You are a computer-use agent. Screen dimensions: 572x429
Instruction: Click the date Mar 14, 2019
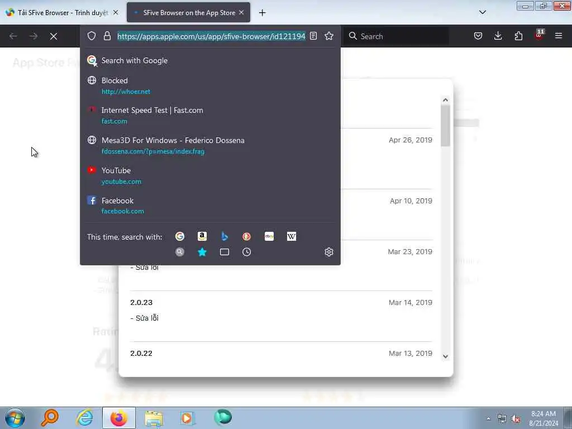(411, 302)
